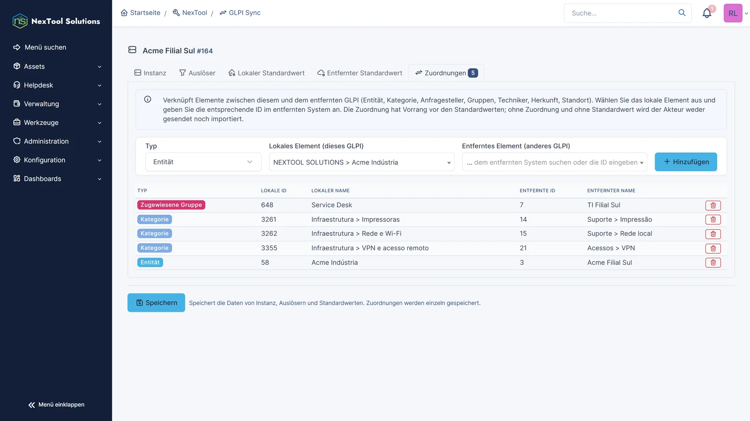The width and height of the screenshot is (750, 421).
Task: Click the Hinzufügen button
Action: pos(686,162)
